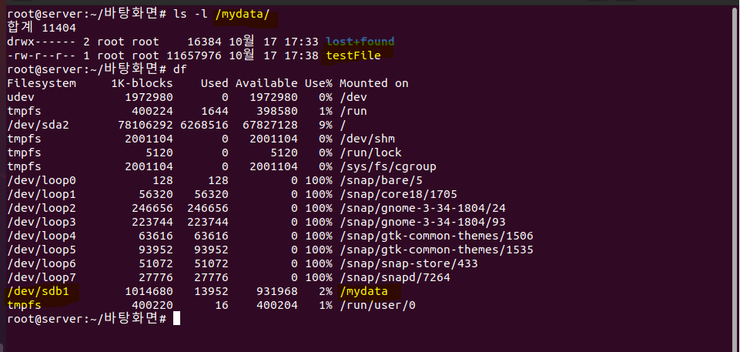Click the Filesystem column header

click(42, 83)
